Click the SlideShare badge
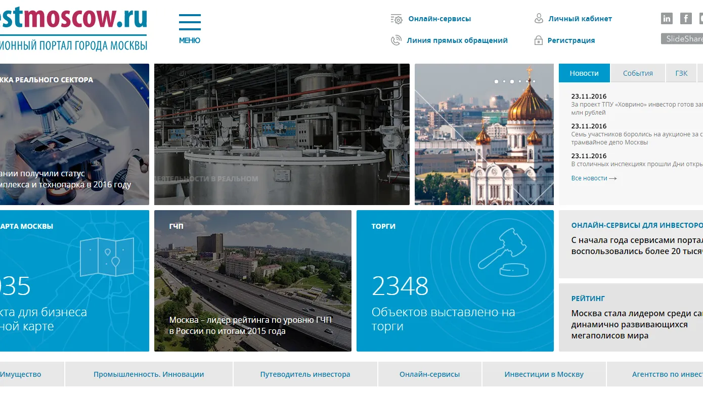 pos(682,39)
